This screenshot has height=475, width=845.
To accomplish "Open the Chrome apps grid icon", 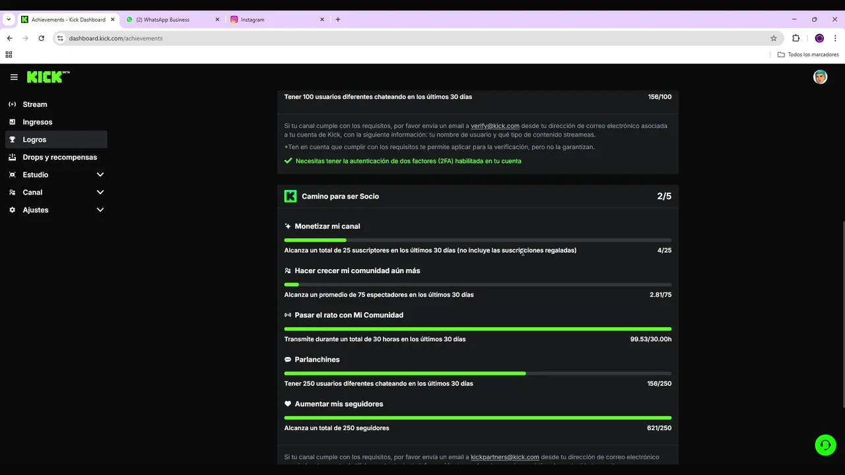I will point(9,55).
